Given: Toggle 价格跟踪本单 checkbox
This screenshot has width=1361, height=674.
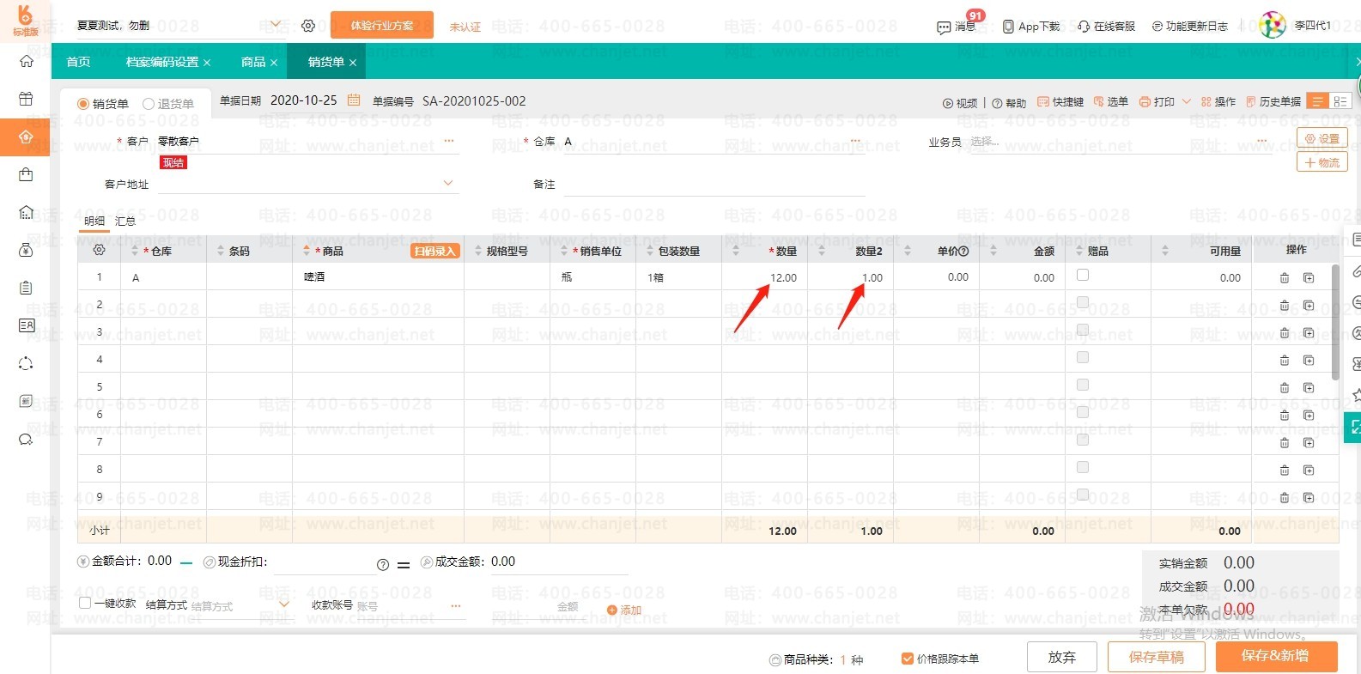Looking at the screenshot, I should tap(907, 659).
